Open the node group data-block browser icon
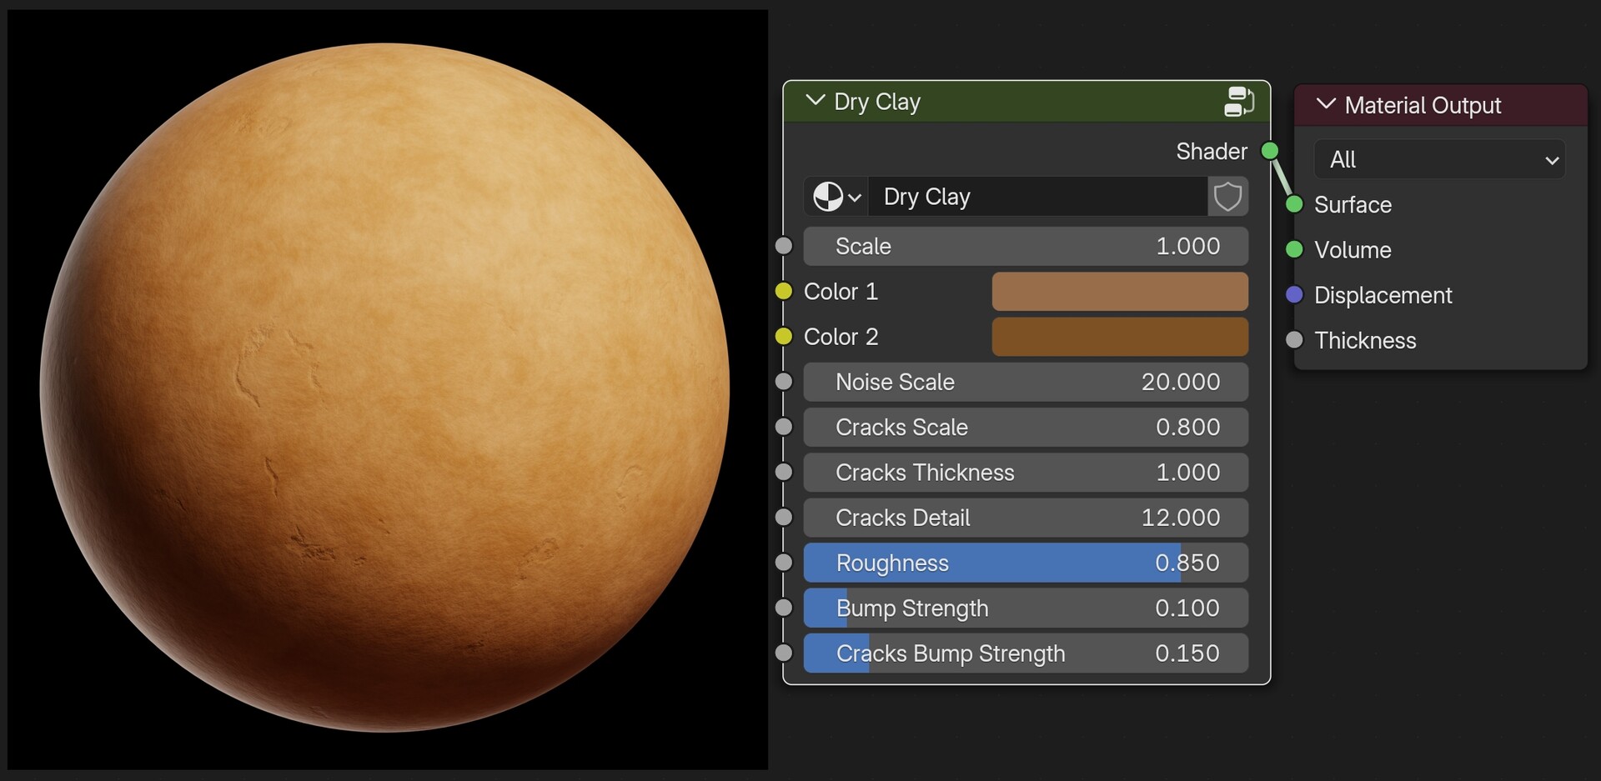Image resolution: width=1601 pixels, height=781 pixels. coord(835,197)
